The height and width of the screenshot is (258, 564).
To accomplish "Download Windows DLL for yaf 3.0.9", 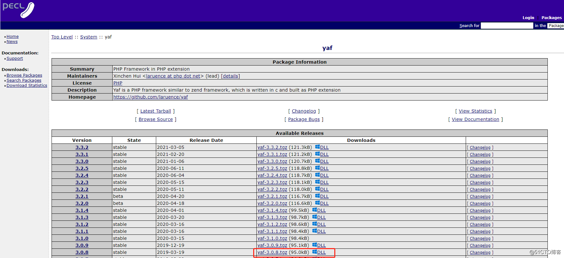I will pyautogui.click(x=319, y=245).
